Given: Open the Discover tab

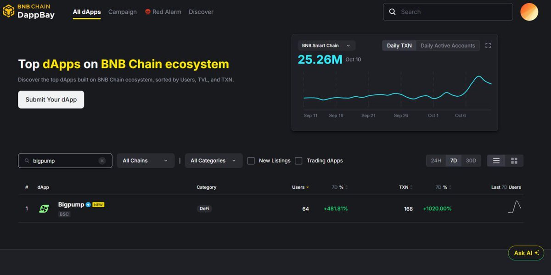Looking at the screenshot, I should tap(201, 12).
